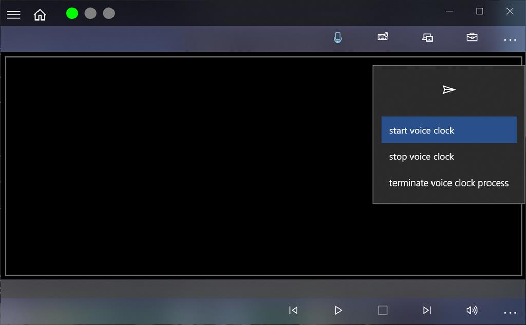The image size is (526, 325).
Task: Open the briefcase toolbox icon
Action: pyautogui.click(x=472, y=37)
